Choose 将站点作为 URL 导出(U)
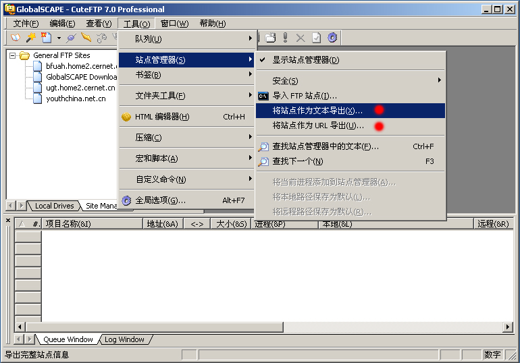This screenshot has width=520, height=363. 350,126
